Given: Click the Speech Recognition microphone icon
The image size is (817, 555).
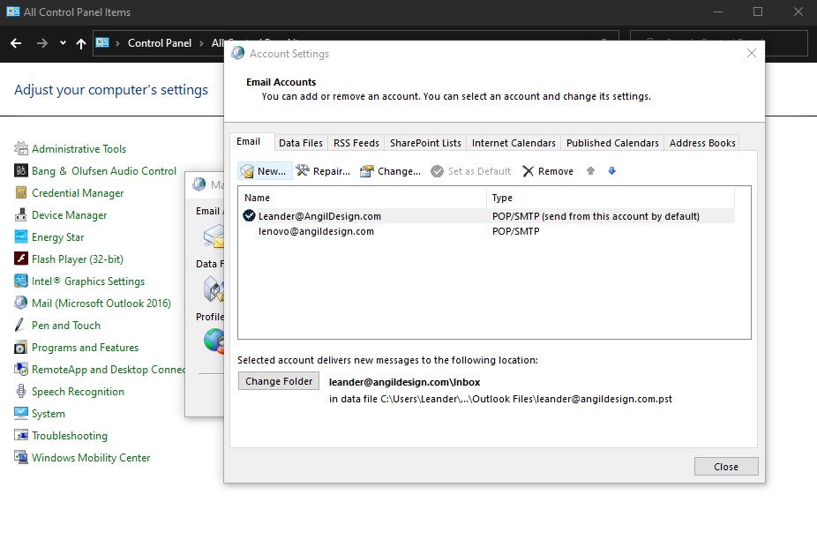Looking at the screenshot, I should pyautogui.click(x=21, y=392).
